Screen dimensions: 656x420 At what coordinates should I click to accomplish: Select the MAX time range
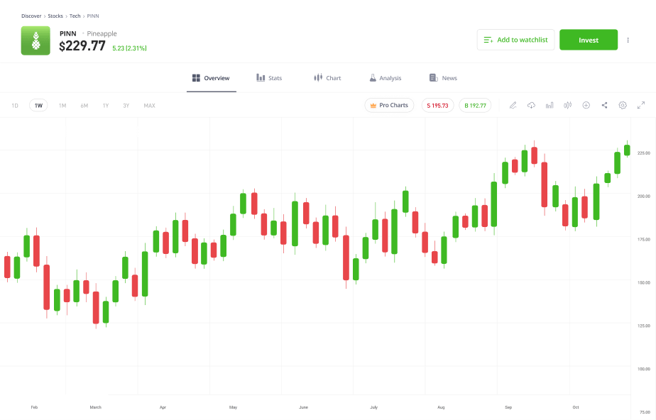(149, 106)
